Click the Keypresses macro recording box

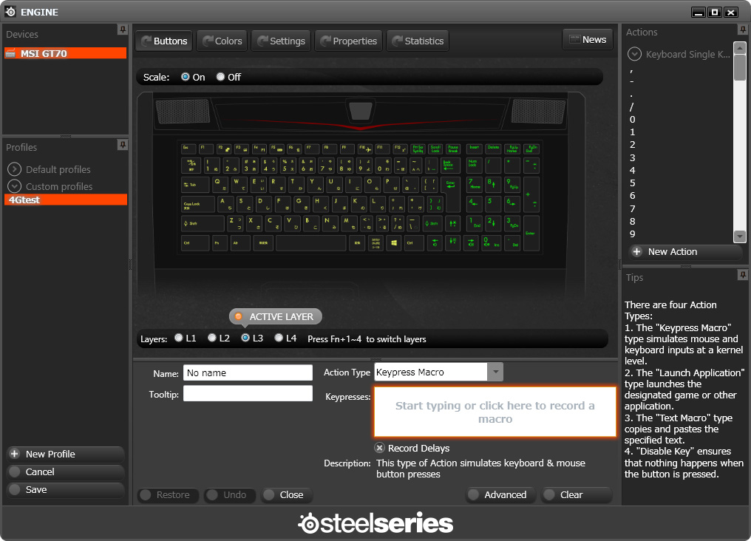[x=495, y=412]
